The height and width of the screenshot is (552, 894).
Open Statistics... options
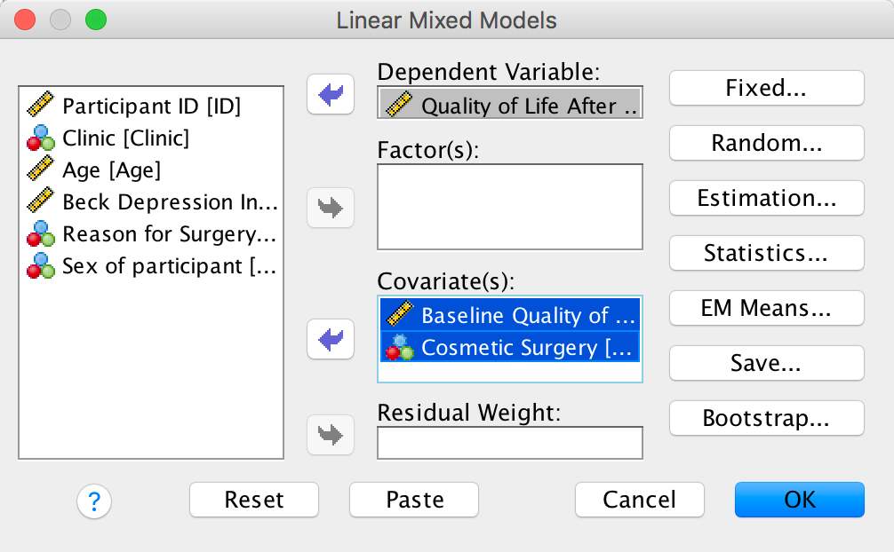[x=766, y=253]
